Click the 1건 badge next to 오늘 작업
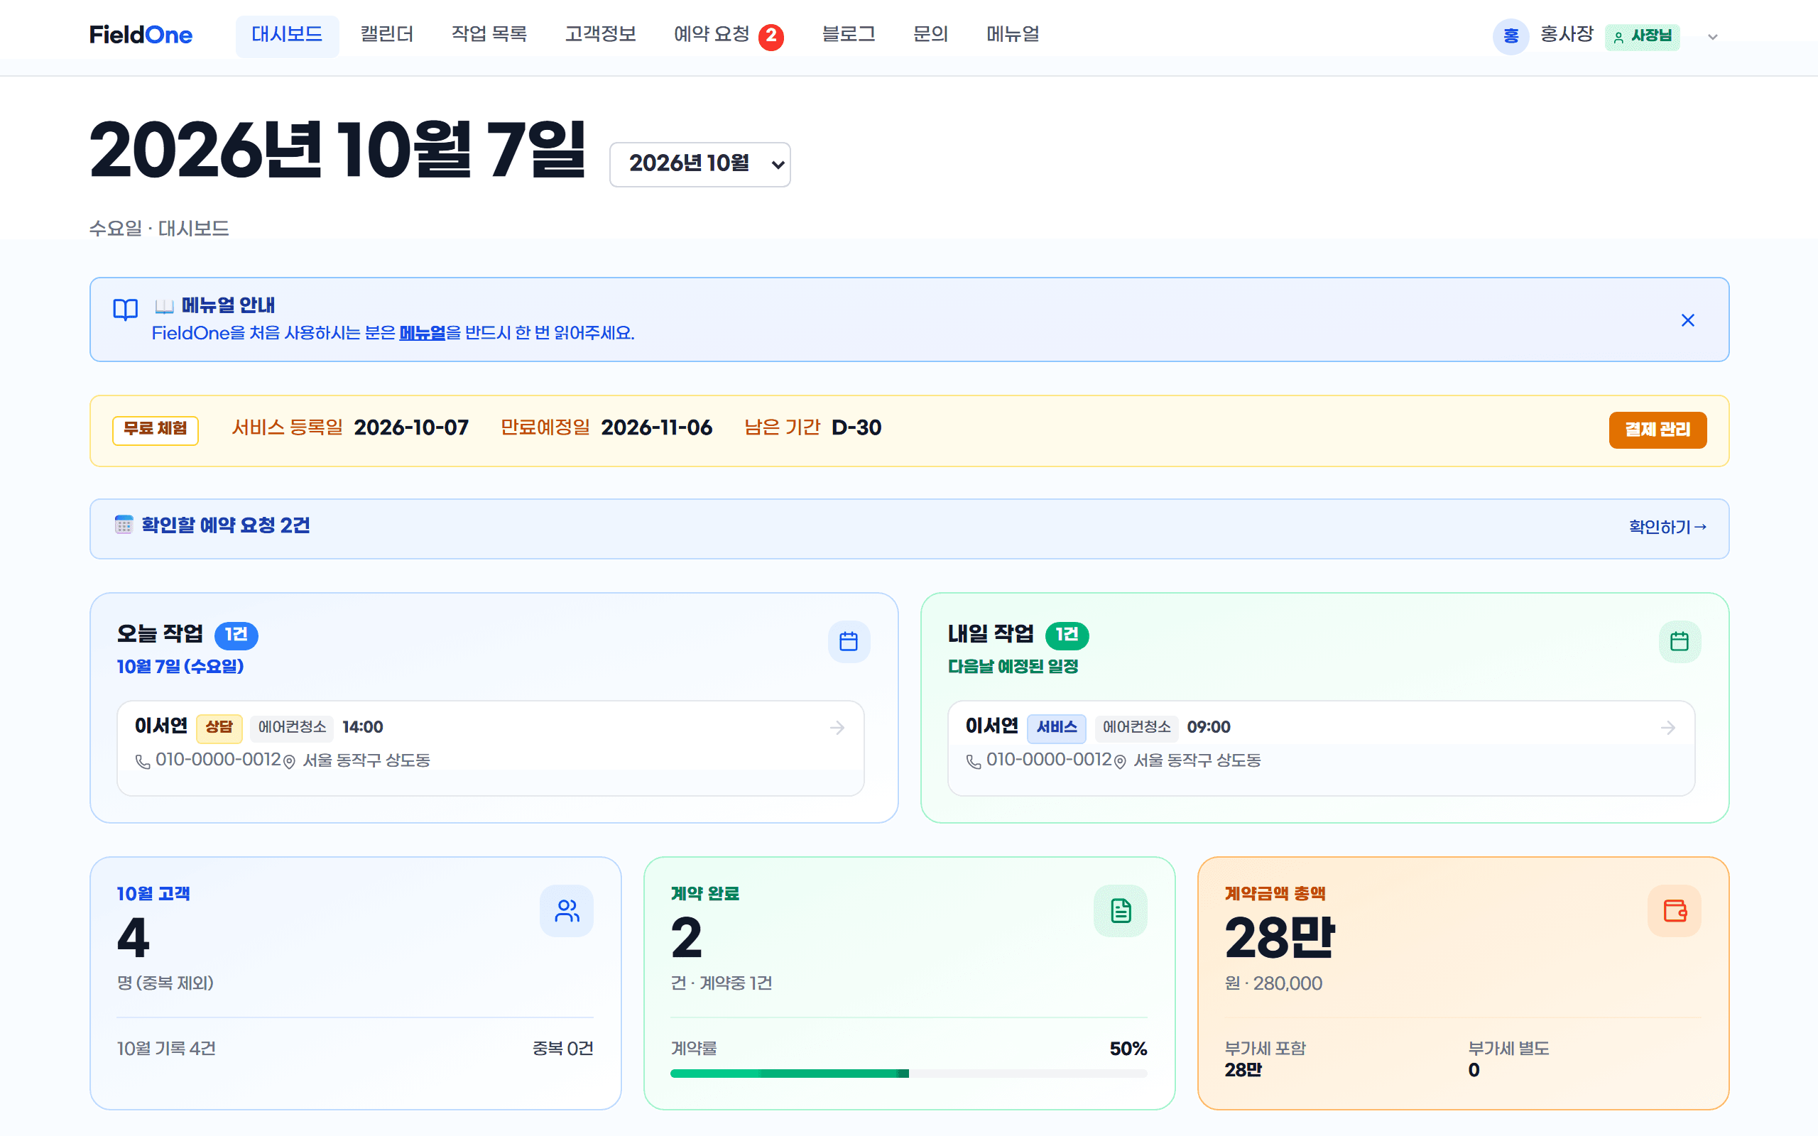The image size is (1818, 1136). (236, 635)
